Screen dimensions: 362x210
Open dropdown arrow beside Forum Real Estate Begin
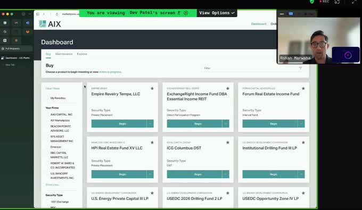click(301, 124)
